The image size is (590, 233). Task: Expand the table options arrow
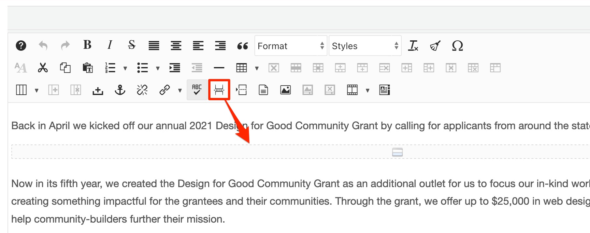(257, 68)
